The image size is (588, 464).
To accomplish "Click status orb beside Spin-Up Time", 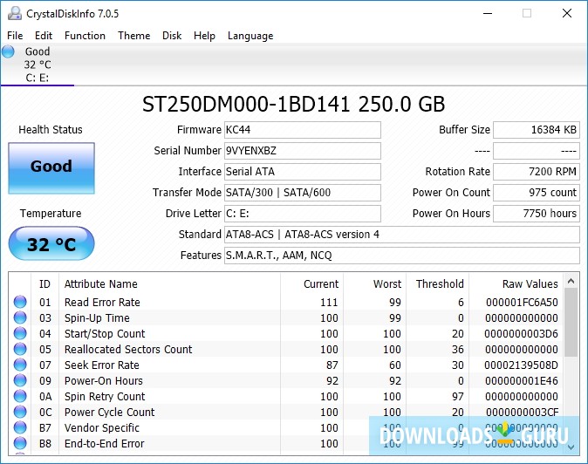I will [x=20, y=318].
